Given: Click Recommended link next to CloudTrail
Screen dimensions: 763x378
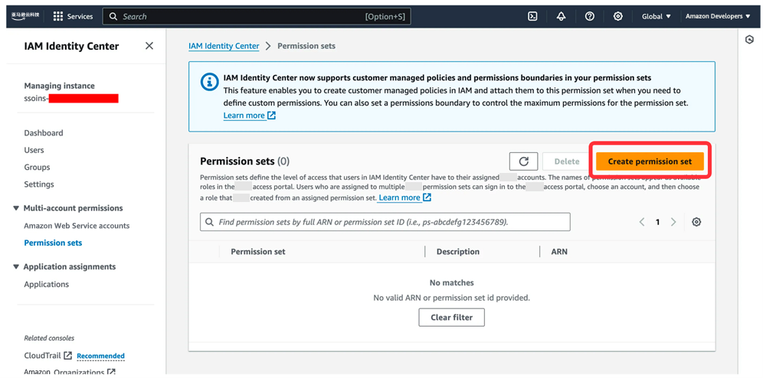Looking at the screenshot, I should [x=100, y=356].
